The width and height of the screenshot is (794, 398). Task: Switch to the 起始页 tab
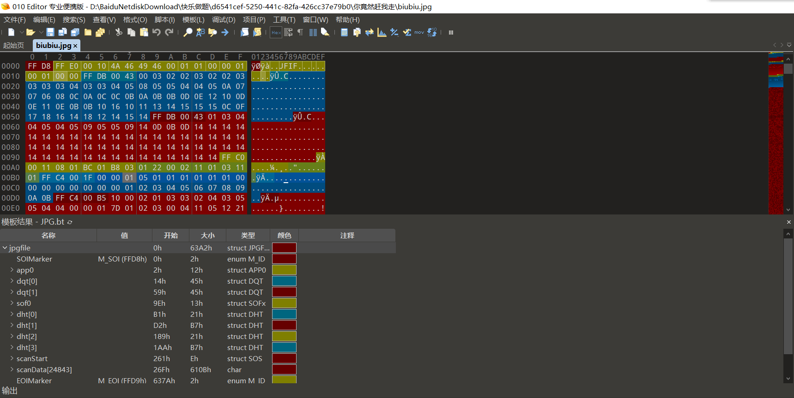[x=13, y=45]
